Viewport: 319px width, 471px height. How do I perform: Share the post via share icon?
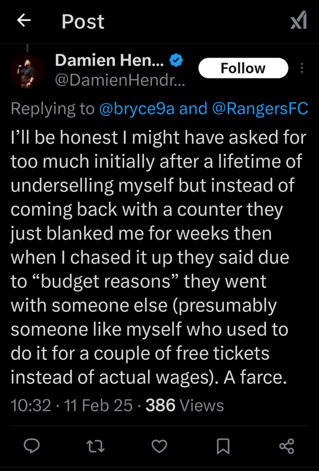pos(287,446)
